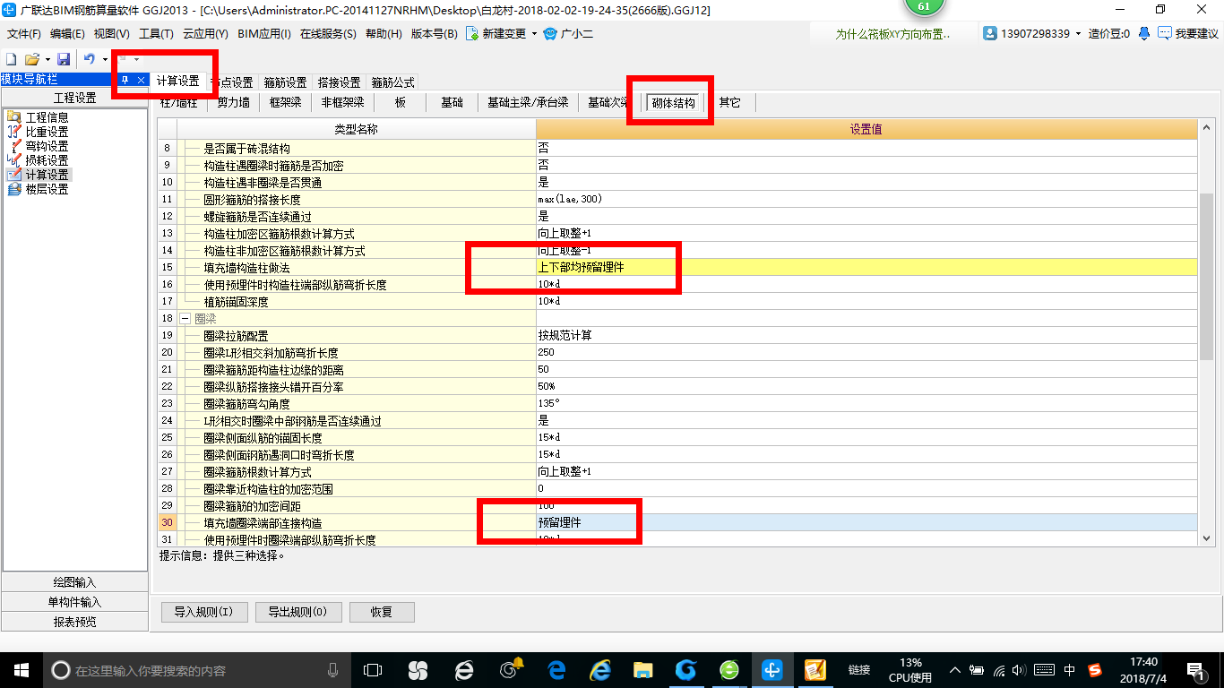Click 恢复 button

(381, 612)
